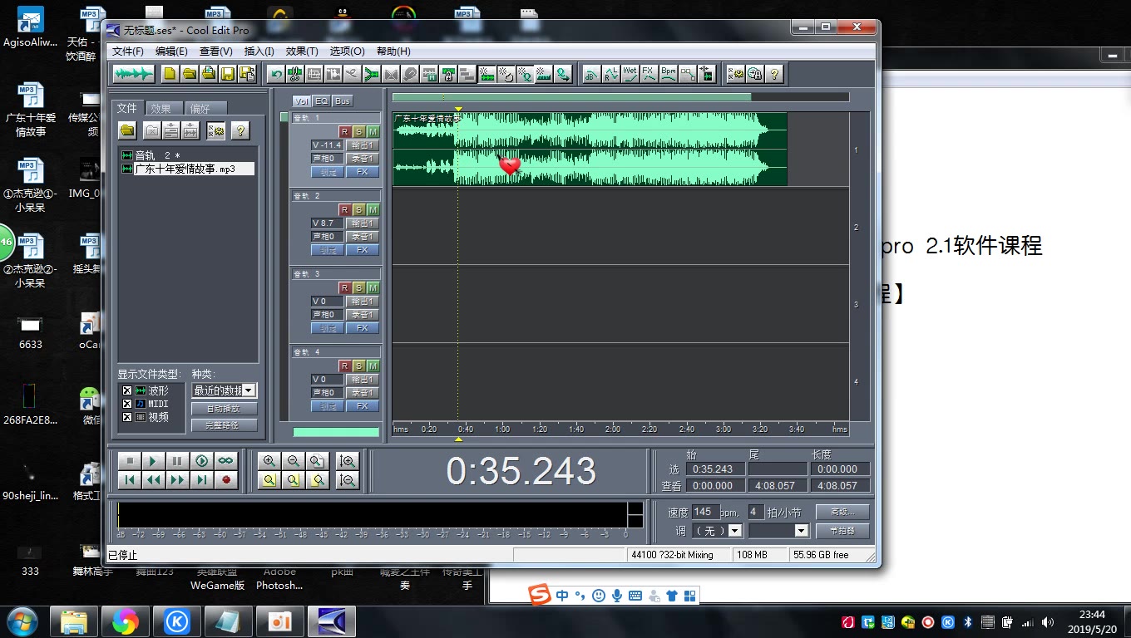Mute track 1 with M button
The image size is (1131, 638).
point(373,131)
